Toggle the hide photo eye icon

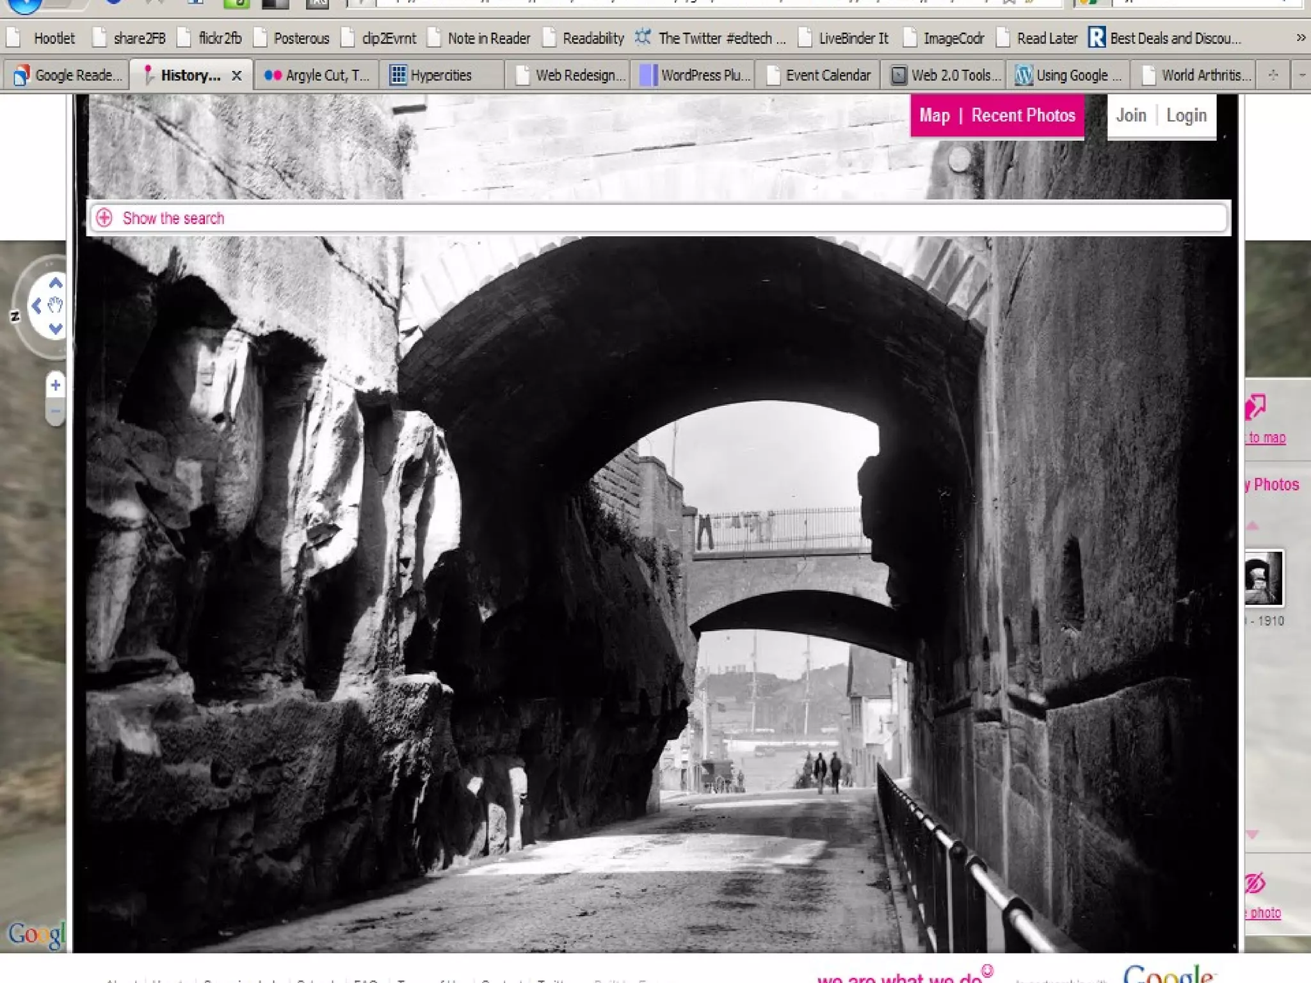pyautogui.click(x=1255, y=884)
